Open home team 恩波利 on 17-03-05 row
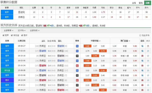152x93 pixels. pos(43,51)
